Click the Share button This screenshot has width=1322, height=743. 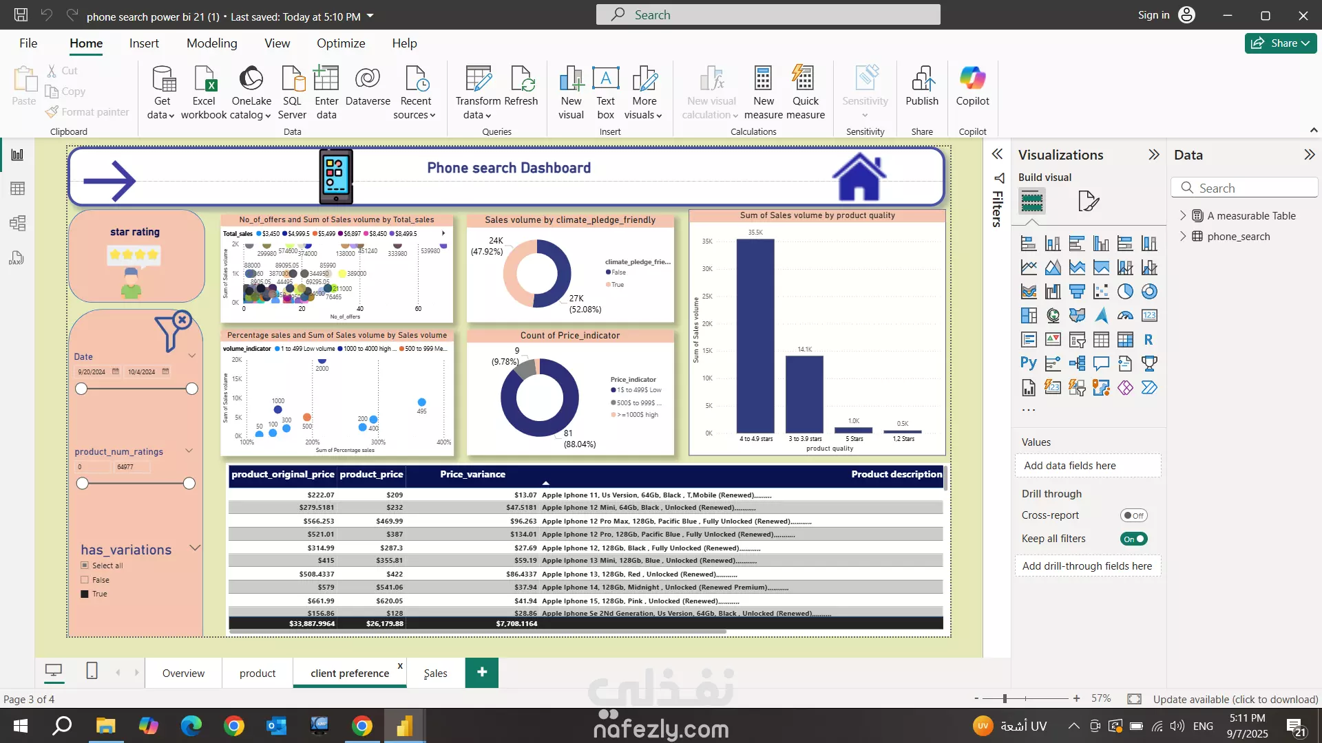1279,43
